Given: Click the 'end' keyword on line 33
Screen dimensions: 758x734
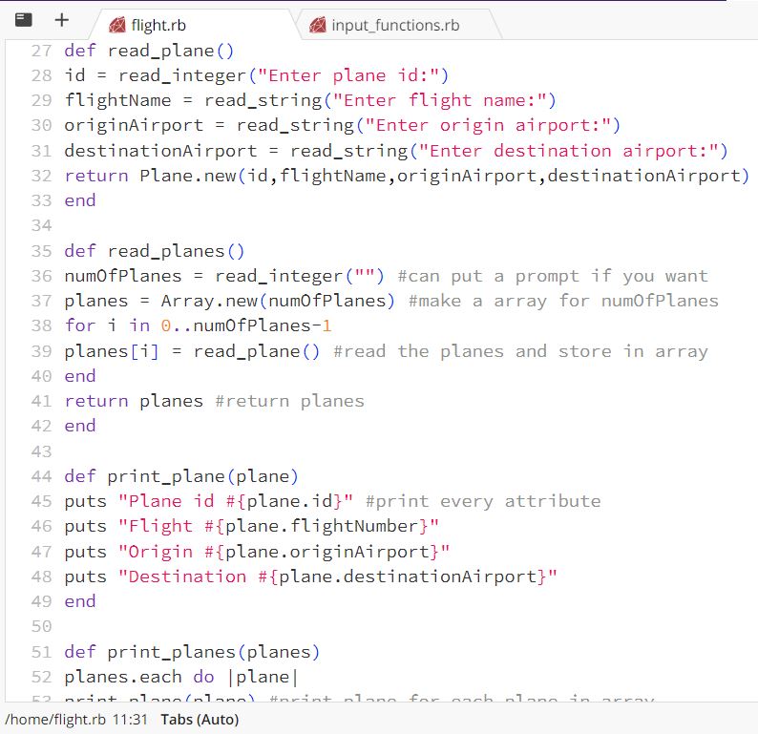Looking at the screenshot, I should [x=80, y=200].
